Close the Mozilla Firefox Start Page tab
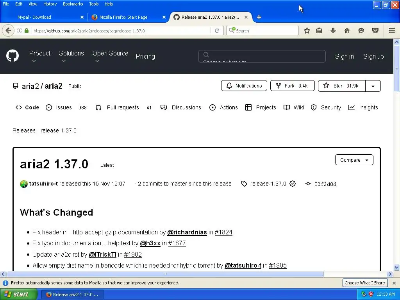Viewport: 400px width, 300px height. pos(164,17)
